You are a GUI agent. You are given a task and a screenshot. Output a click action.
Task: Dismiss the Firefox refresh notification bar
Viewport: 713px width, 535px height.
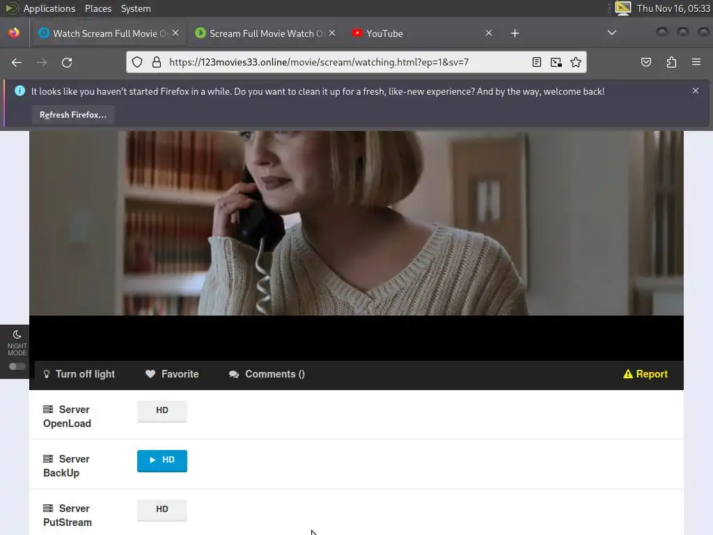coord(696,91)
